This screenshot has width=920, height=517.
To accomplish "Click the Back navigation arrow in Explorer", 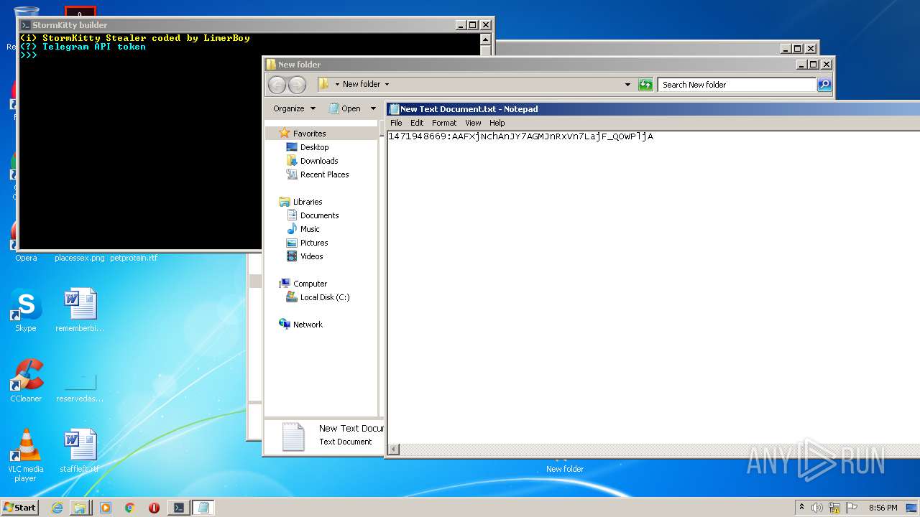I will click(x=277, y=85).
